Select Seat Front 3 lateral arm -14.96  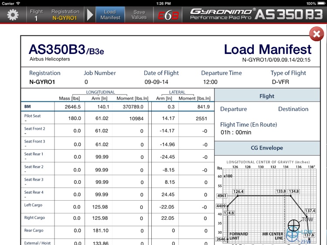tap(167, 144)
